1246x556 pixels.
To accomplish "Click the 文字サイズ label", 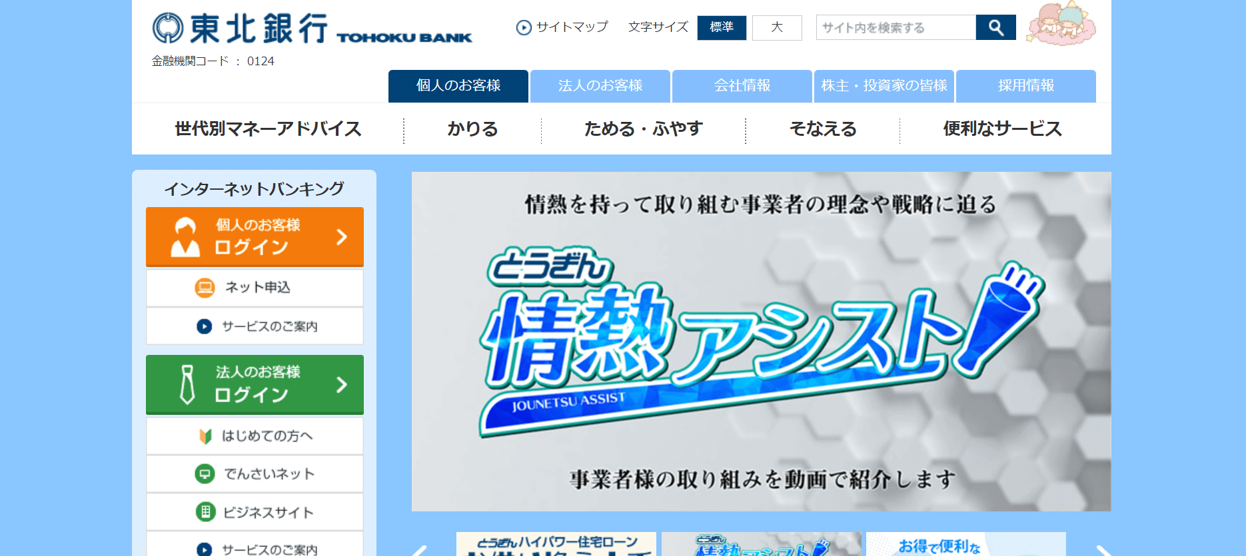I will coord(658,27).
